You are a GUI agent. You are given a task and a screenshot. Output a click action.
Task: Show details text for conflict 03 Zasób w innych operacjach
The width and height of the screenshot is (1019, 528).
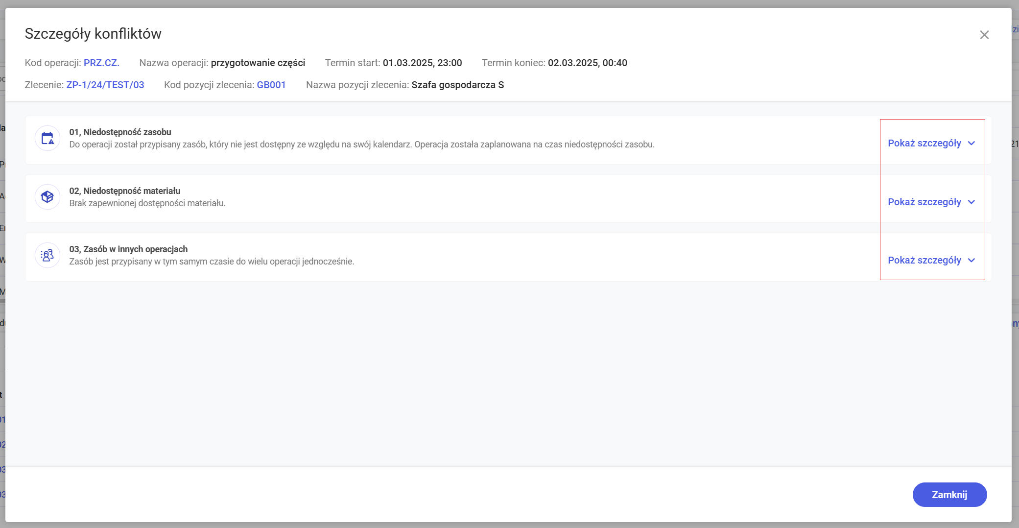[x=924, y=261]
